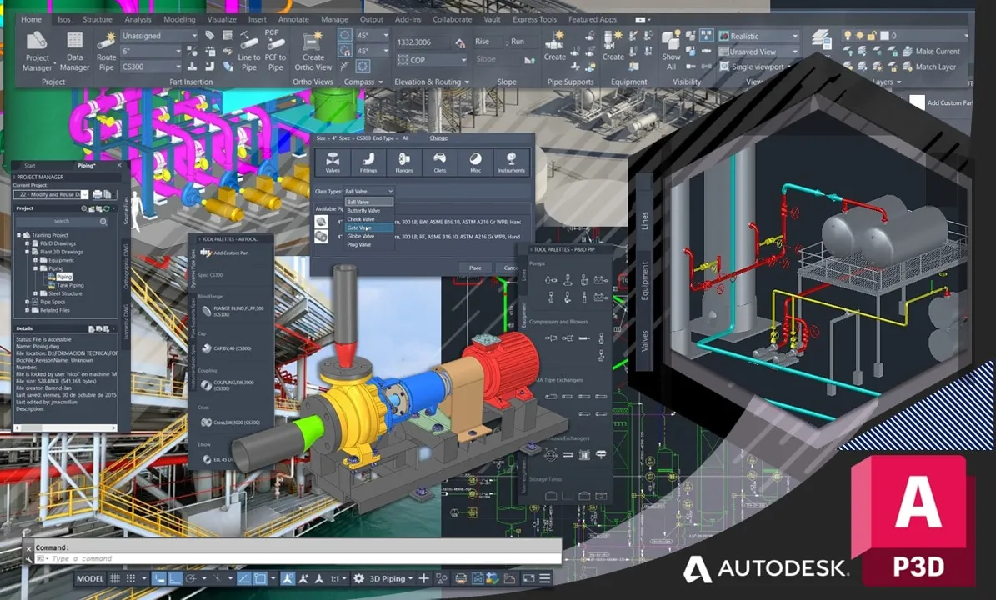This screenshot has height=600, width=996.
Task: Open the 3D Piping workspace dropdown
Action: tap(391, 578)
